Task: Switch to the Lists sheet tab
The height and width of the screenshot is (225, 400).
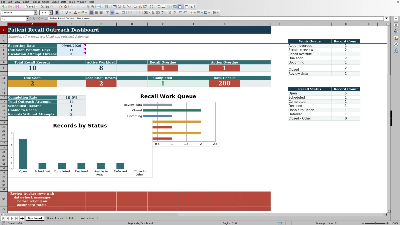Action: pos(72,218)
